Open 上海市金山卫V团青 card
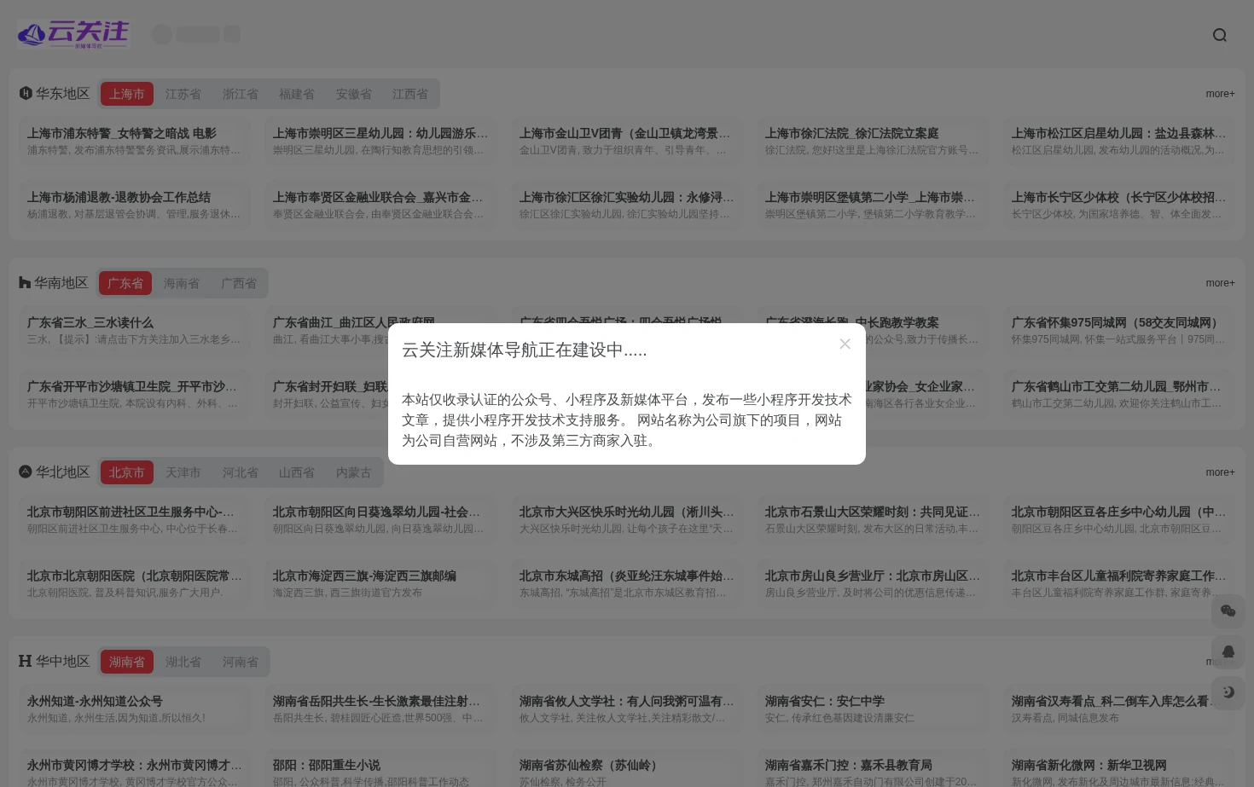The image size is (1254, 787). pos(627,142)
